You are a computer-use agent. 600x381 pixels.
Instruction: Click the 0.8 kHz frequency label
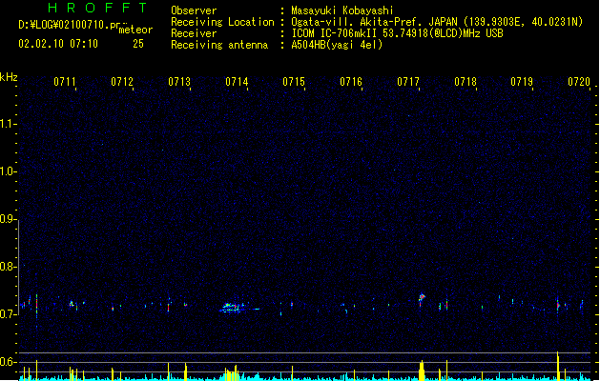coord(8,267)
